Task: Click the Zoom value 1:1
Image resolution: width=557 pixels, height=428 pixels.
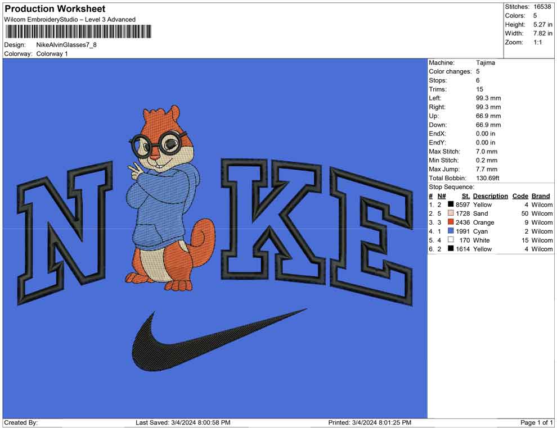Action: click(538, 42)
